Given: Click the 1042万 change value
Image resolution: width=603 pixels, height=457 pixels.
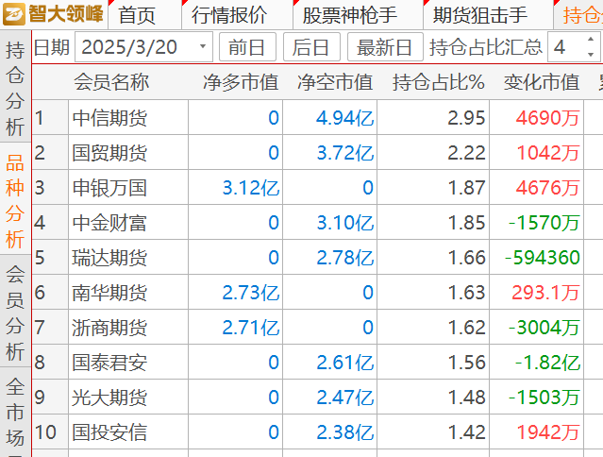Looking at the screenshot, I should tap(547, 153).
